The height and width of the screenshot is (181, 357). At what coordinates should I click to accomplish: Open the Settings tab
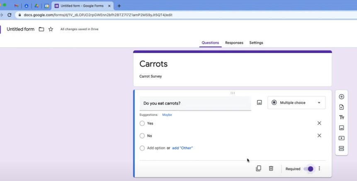click(256, 43)
